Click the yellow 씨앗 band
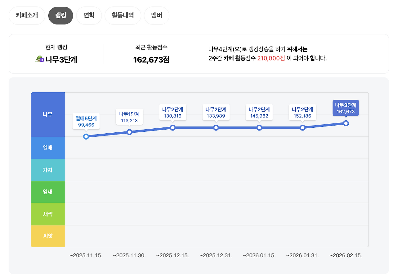397x279 pixels. pos(48,236)
